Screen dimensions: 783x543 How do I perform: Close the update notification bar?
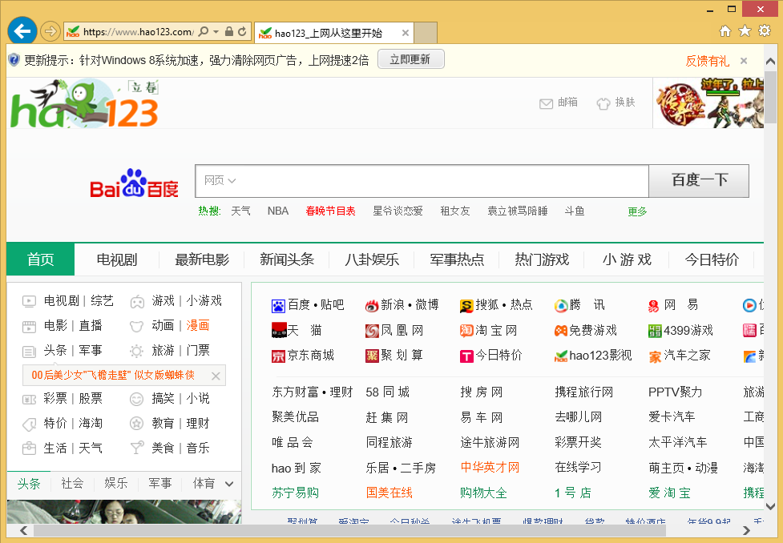[744, 60]
